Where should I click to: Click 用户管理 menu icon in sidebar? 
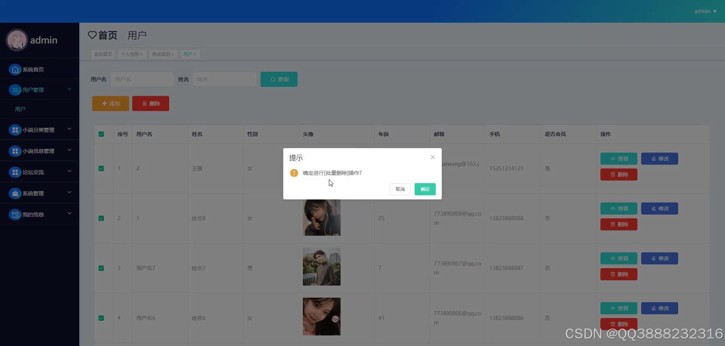pos(15,90)
